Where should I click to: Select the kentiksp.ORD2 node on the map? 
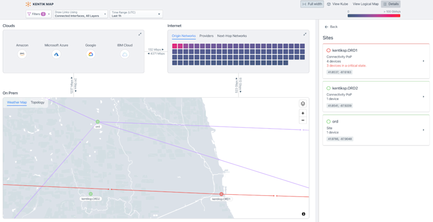pos(90,194)
